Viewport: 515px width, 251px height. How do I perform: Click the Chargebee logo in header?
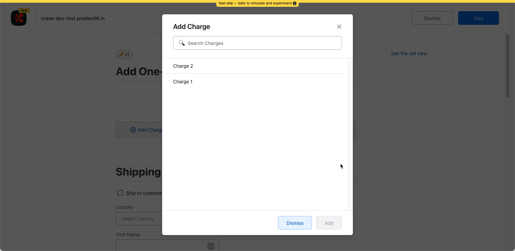click(x=19, y=18)
